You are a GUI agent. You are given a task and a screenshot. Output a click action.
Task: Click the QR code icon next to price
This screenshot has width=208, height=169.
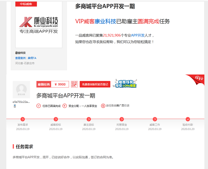tap(74, 84)
